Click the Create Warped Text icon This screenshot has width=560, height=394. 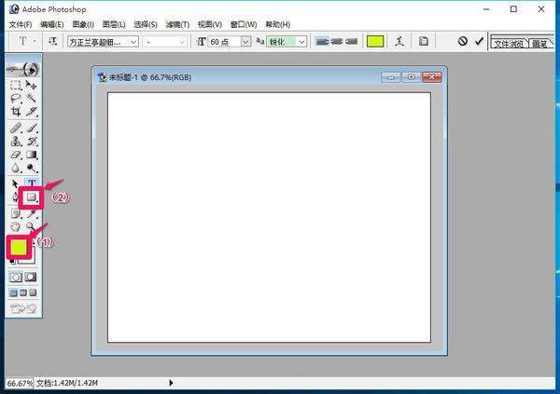coord(399,42)
